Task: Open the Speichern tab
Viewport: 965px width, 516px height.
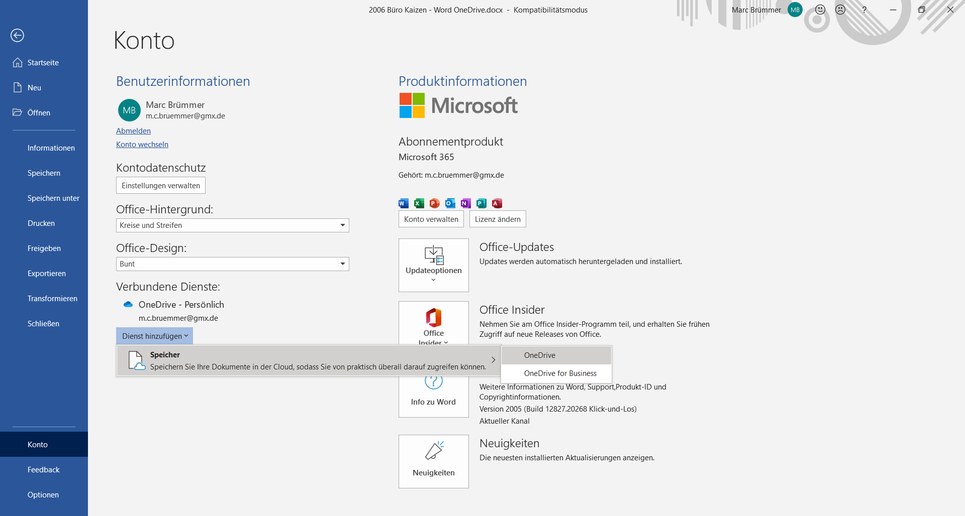Action: click(x=44, y=173)
